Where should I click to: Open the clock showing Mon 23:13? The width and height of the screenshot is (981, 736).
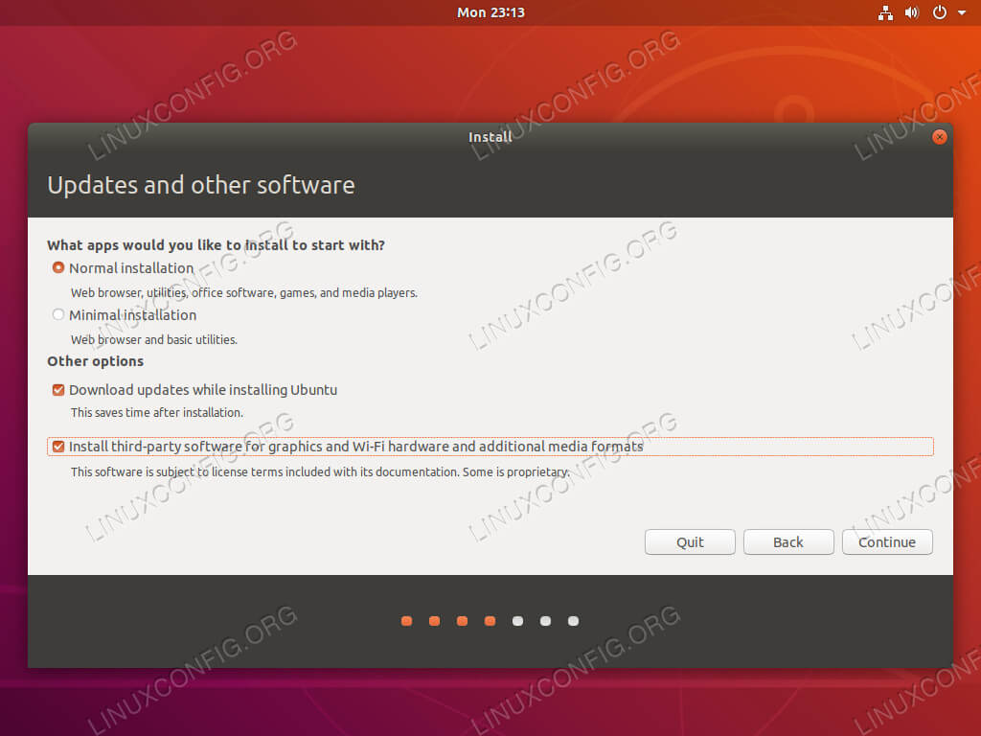click(490, 12)
